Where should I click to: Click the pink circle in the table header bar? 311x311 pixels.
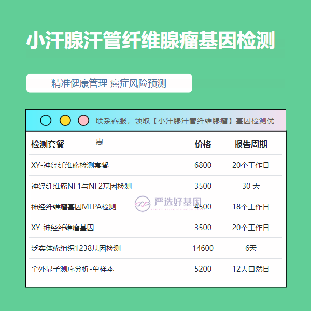83,120
